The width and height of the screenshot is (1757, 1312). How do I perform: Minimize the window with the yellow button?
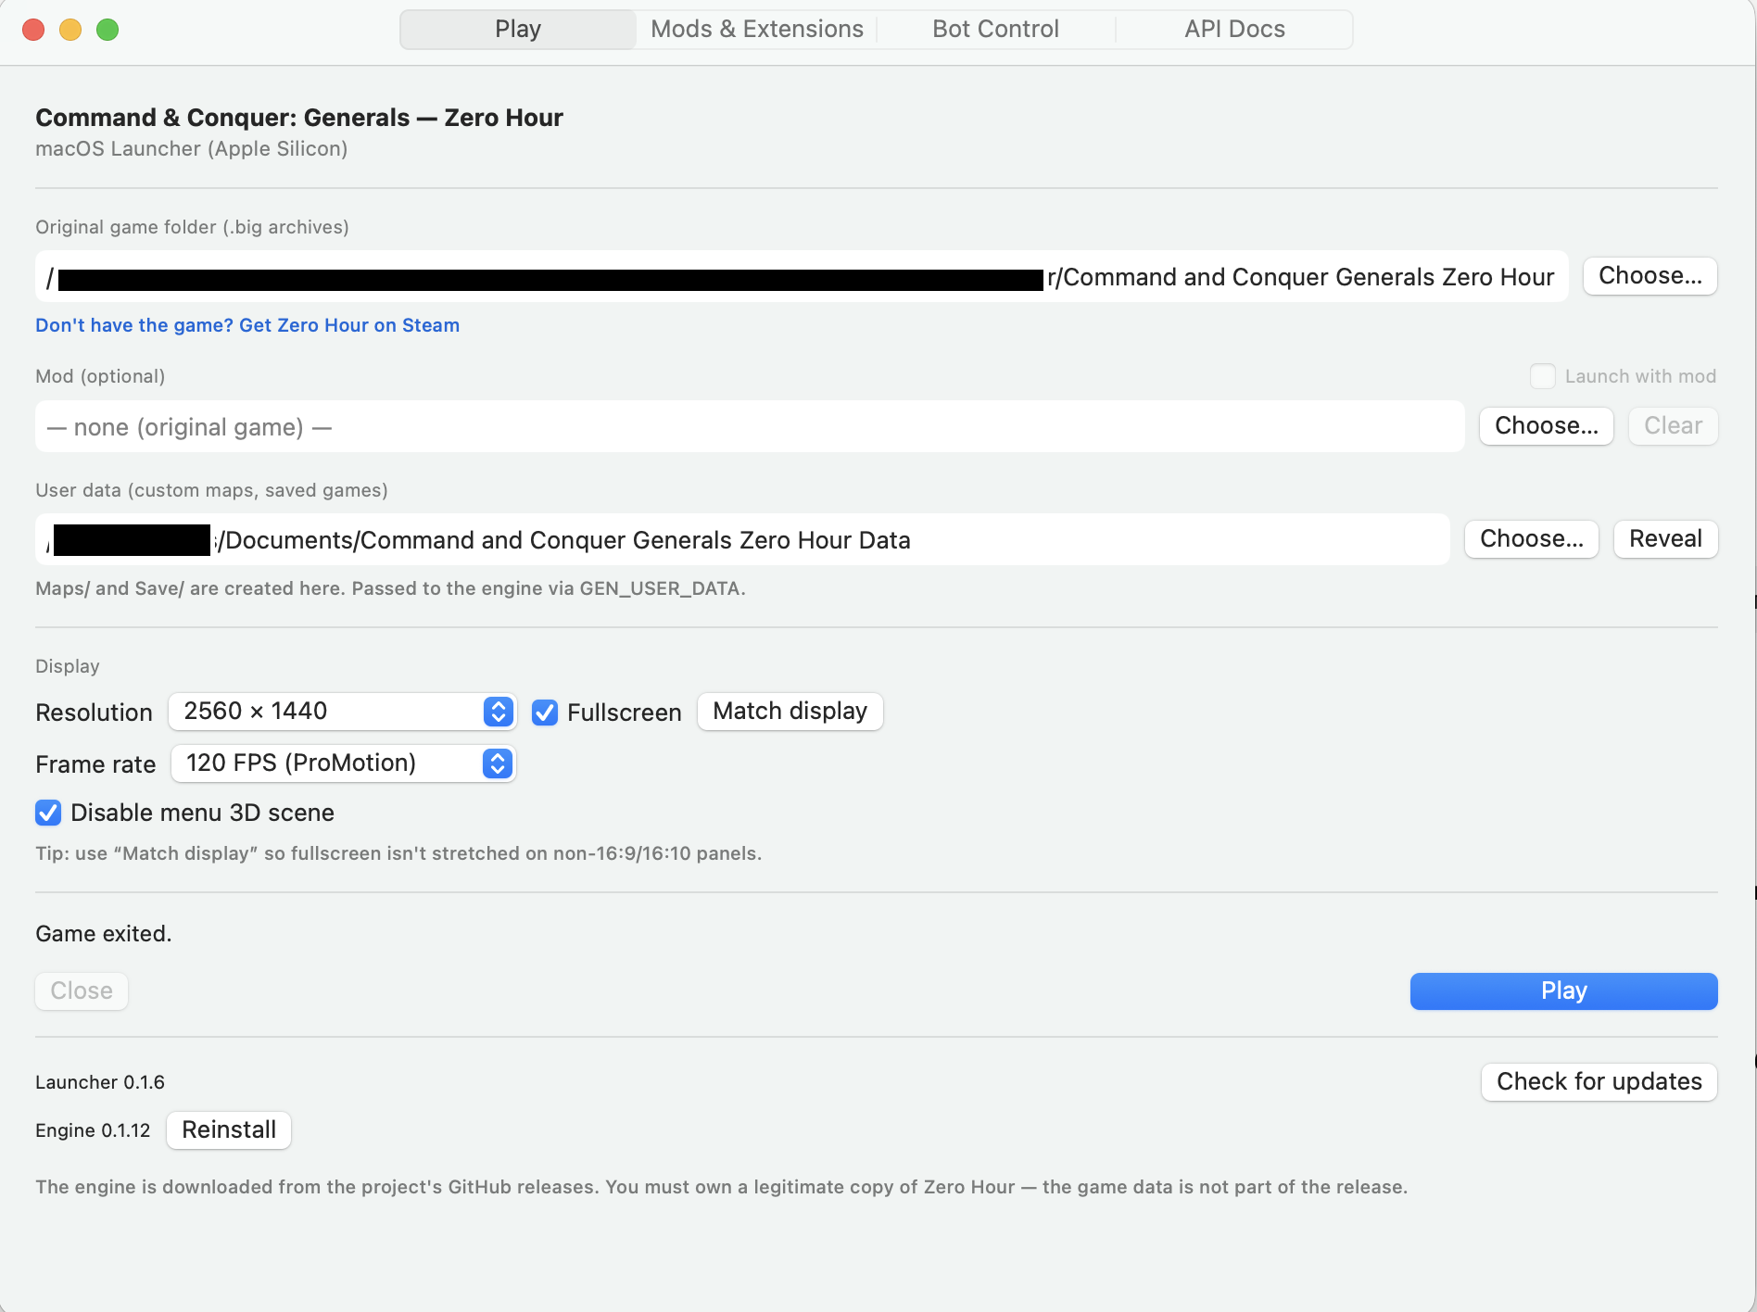(x=70, y=30)
